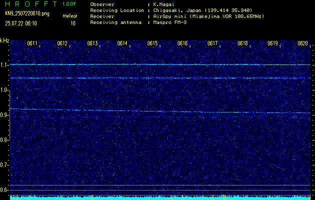Click the Receiving antenna label
This screenshot has height=200, width=315.
coord(116,22)
